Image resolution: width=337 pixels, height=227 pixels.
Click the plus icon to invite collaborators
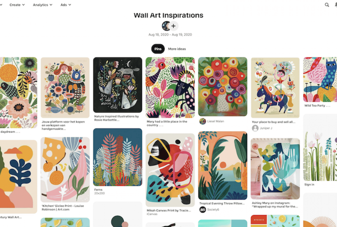point(173,26)
